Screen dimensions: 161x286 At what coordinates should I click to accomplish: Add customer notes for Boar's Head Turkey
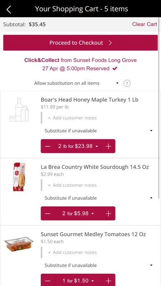[72, 118]
